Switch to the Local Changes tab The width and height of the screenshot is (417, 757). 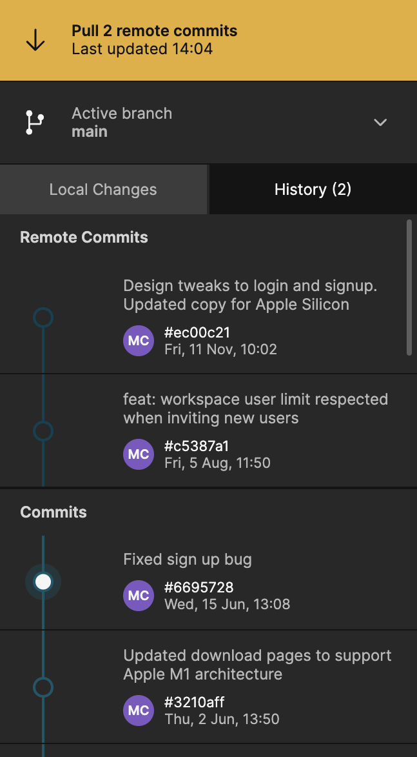click(103, 190)
